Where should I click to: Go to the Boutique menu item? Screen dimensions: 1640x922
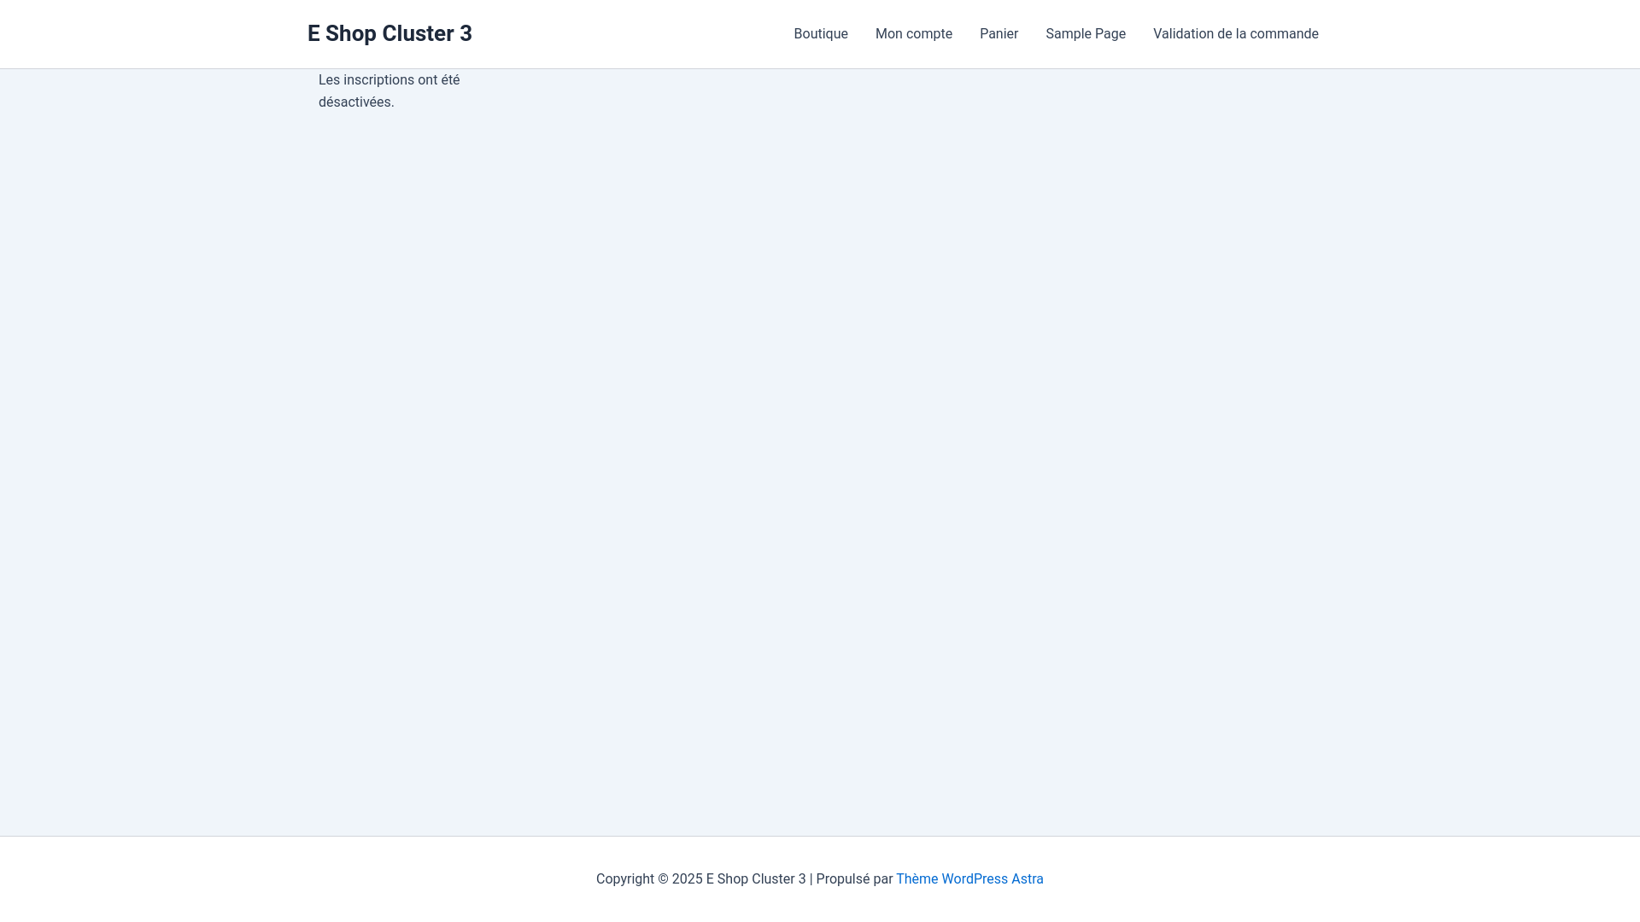coord(821,34)
